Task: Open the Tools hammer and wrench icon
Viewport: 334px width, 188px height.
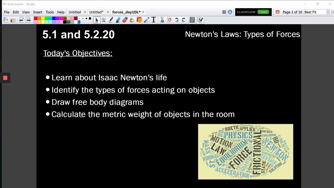Action: pos(104,20)
